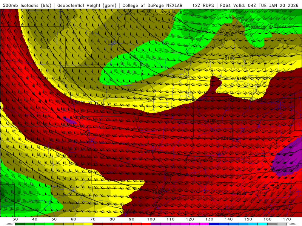Click the "12Z RDPS" model run text

click(203, 5)
